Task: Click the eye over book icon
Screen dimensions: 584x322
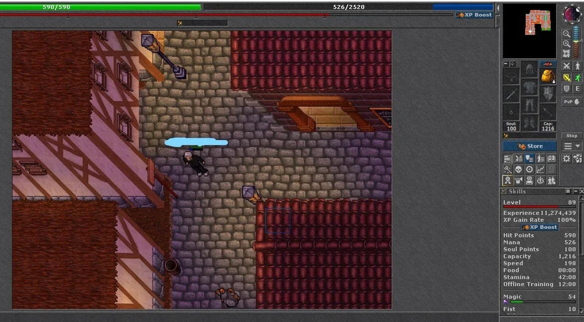Action: [529, 180]
